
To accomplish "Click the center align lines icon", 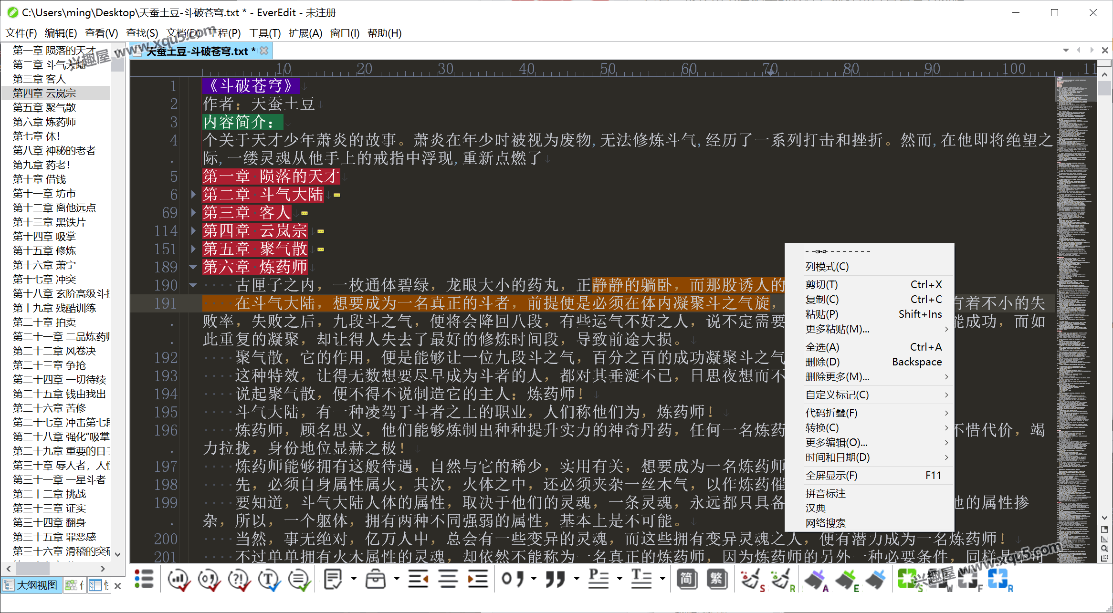I will [448, 579].
